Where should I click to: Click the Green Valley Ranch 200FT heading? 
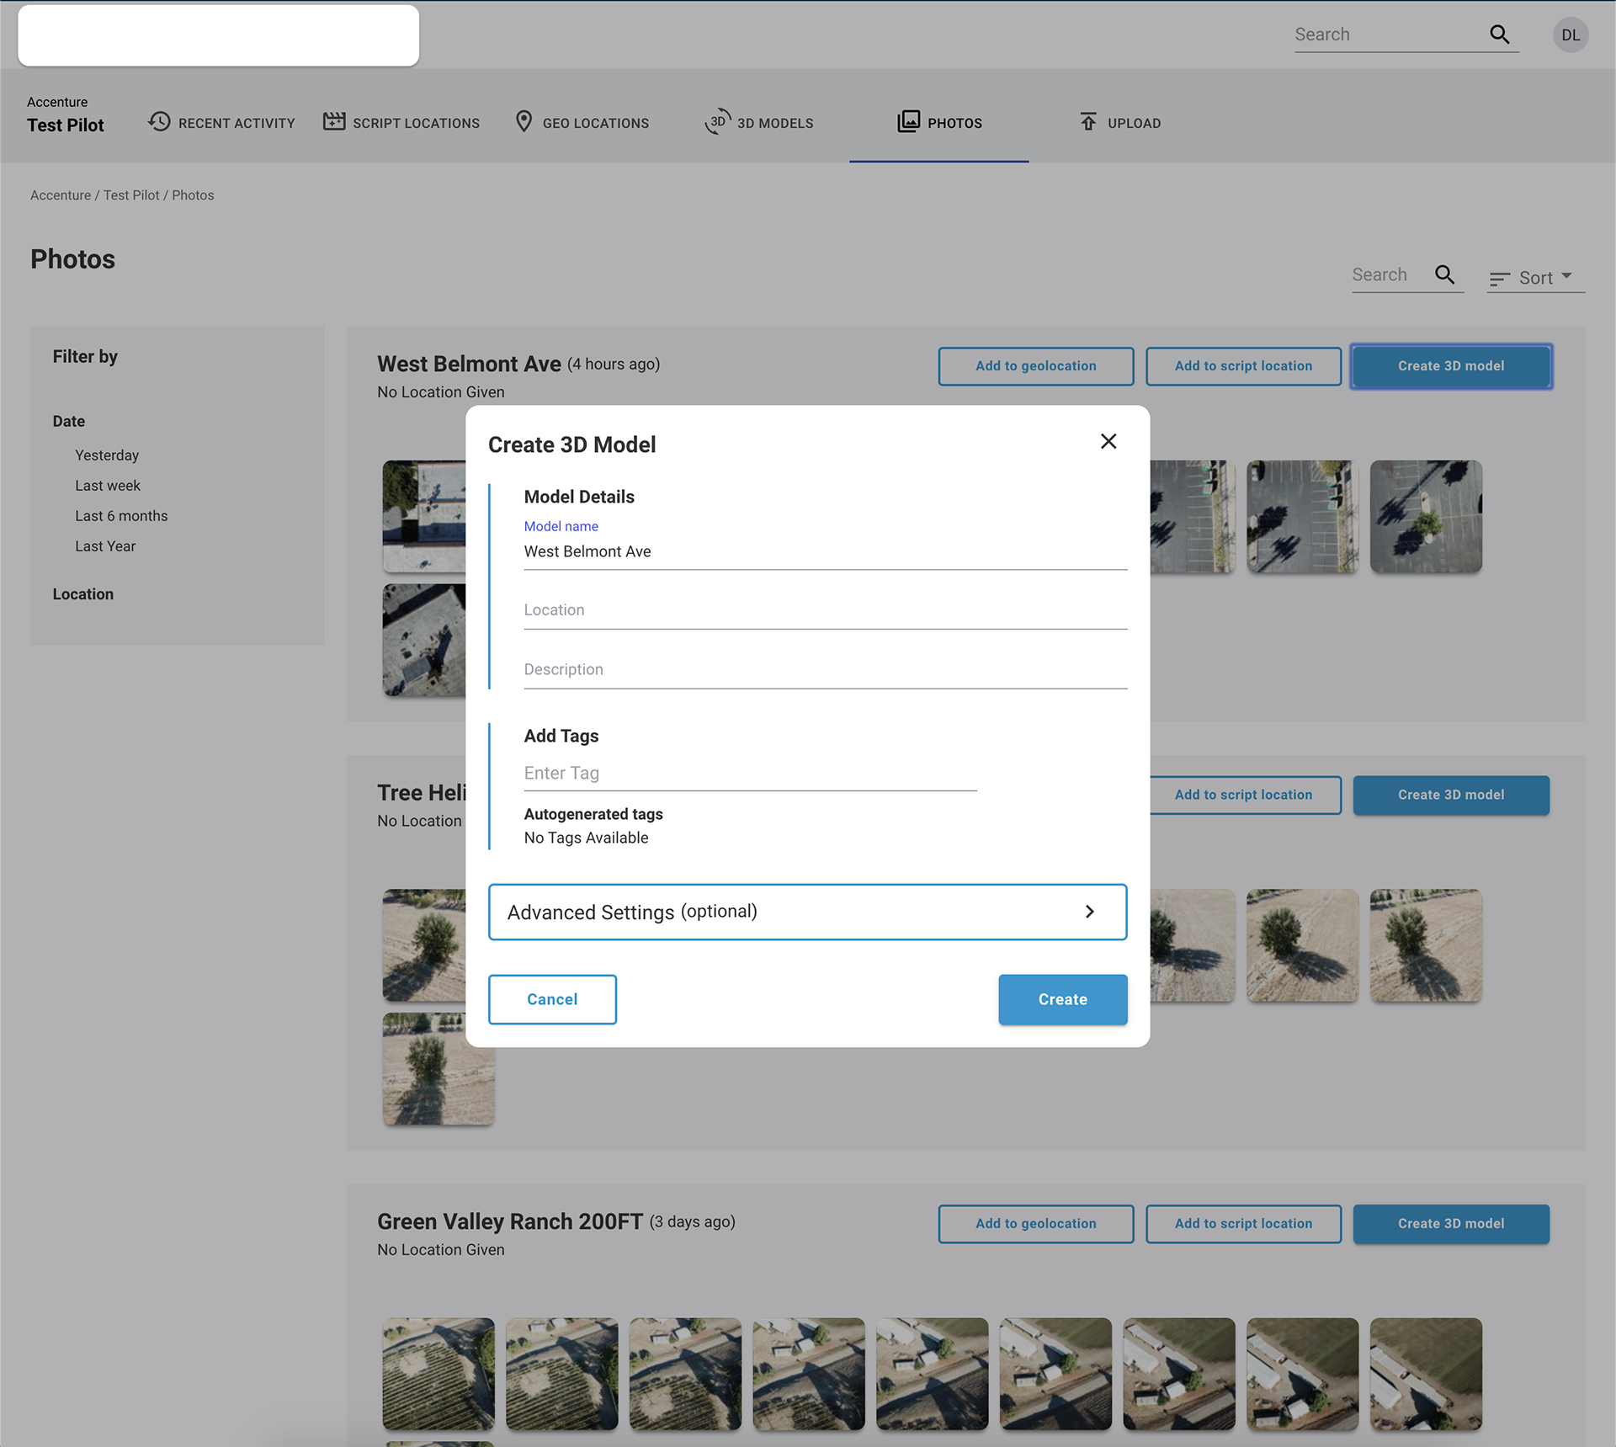(x=510, y=1221)
